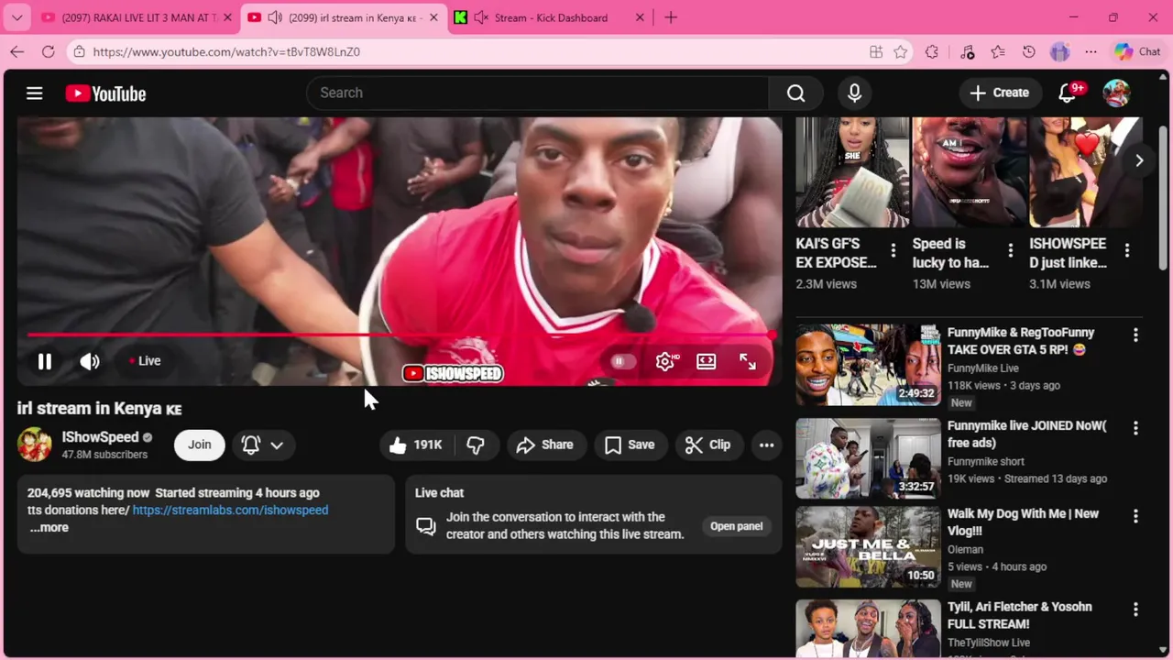Open options for Walk My Dog With Me
The image size is (1173, 660).
point(1135,517)
